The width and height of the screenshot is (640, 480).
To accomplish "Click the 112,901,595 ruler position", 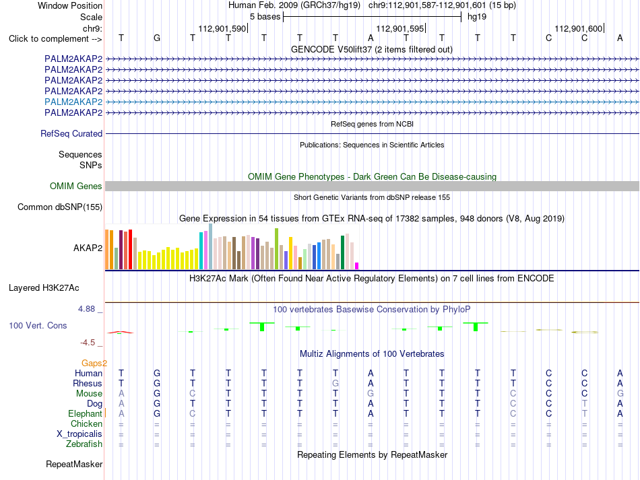I will pyautogui.click(x=400, y=28).
